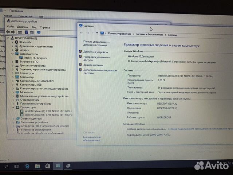Switch to the Device Manager taskbar icon
233x175 pixels.
point(68,166)
